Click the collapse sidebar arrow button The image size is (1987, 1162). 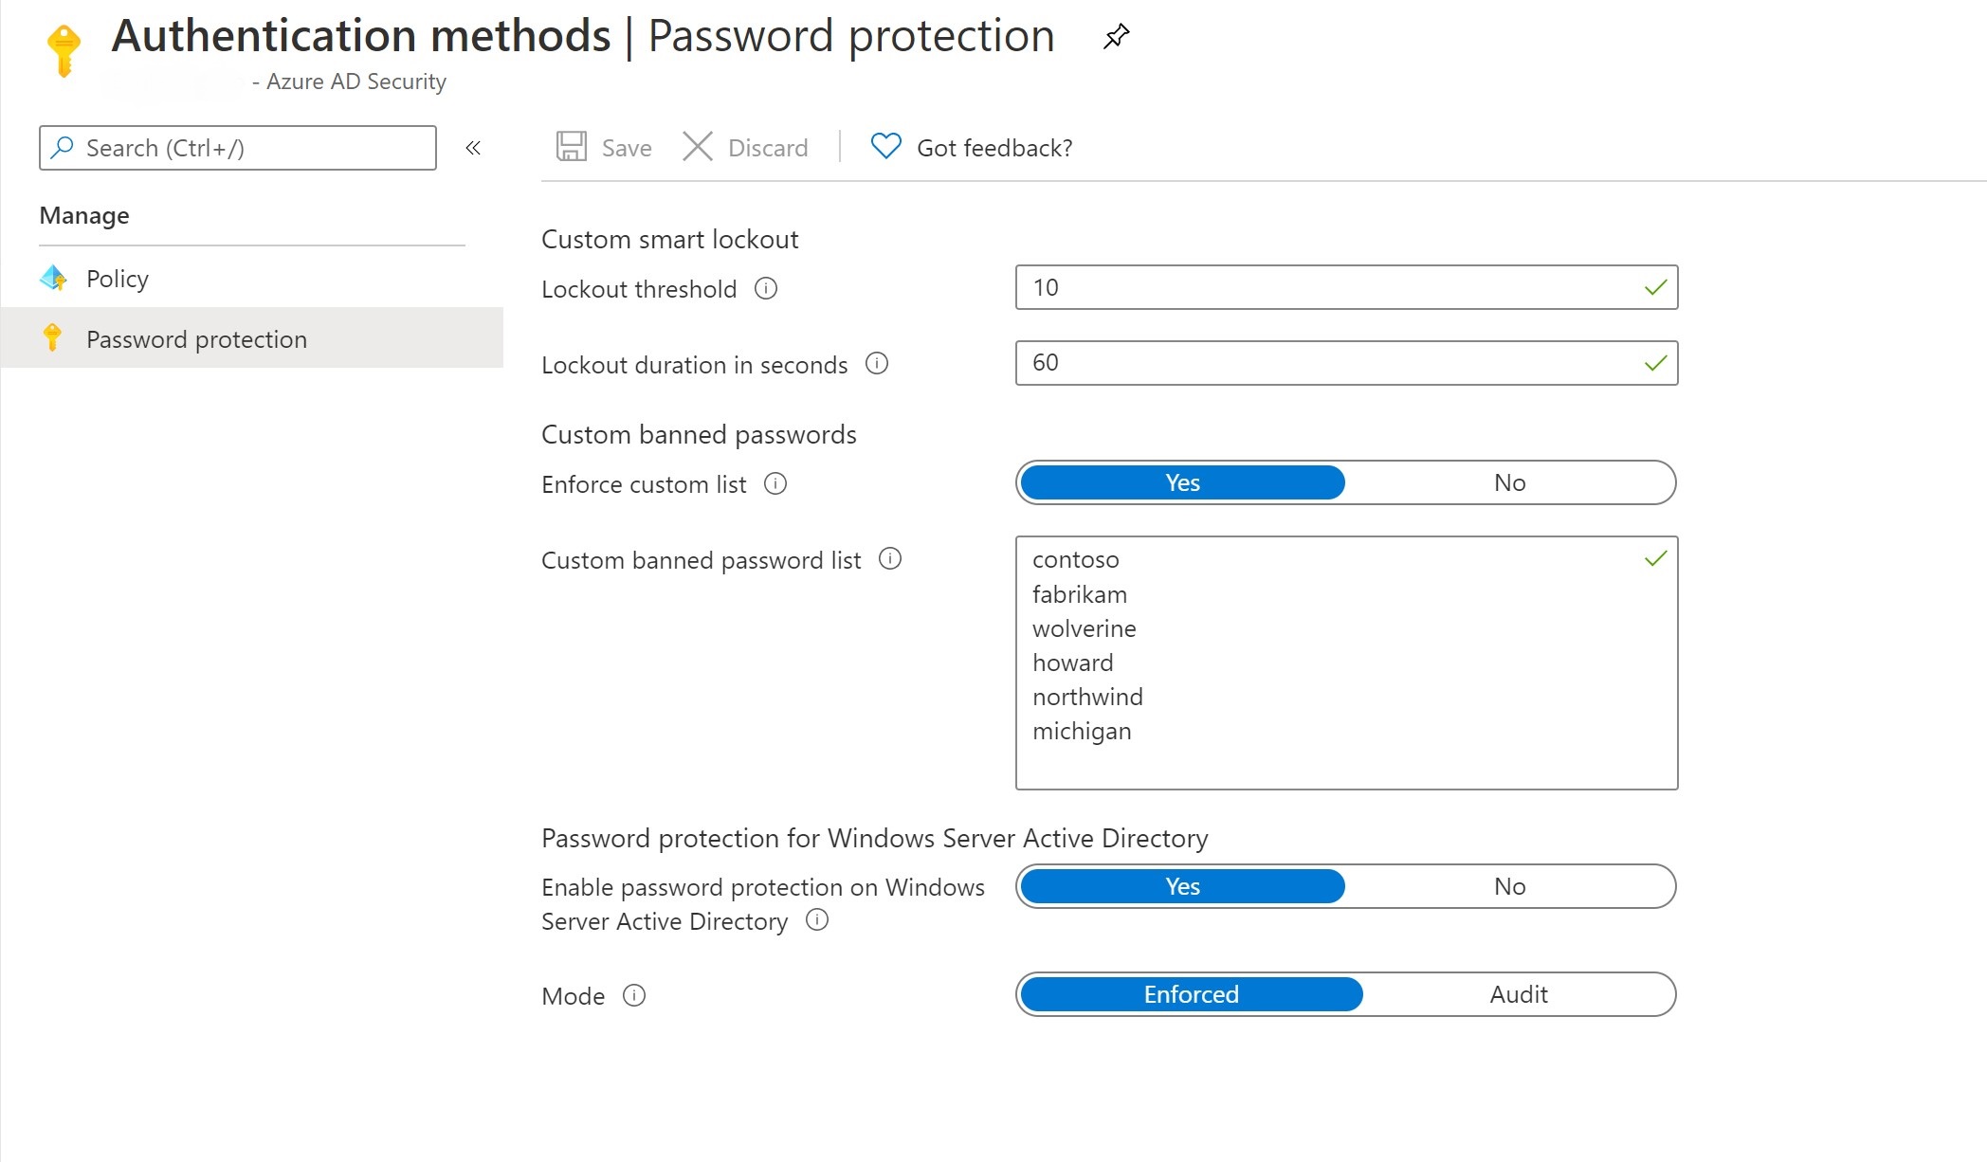click(x=476, y=150)
